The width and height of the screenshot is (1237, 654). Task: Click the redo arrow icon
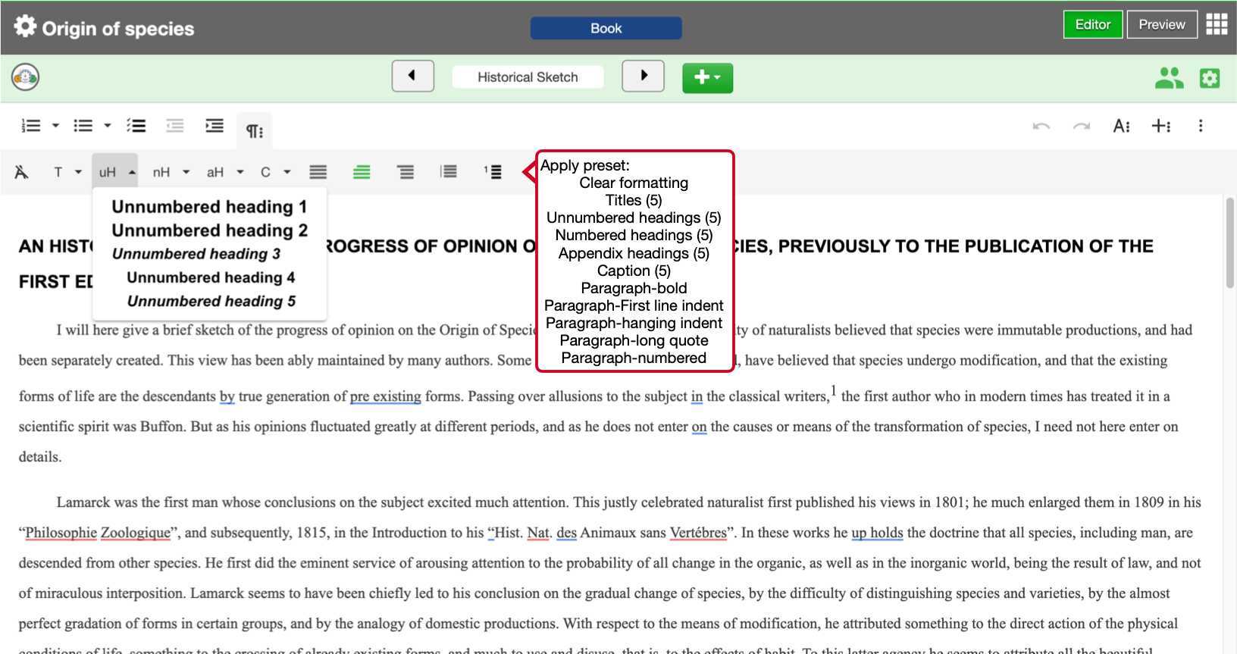point(1082,126)
